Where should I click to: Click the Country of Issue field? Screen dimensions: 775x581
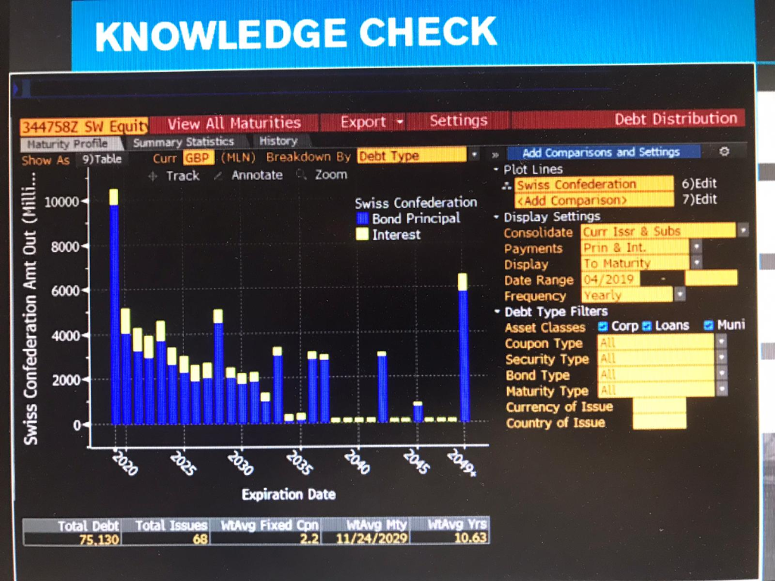coord(659,421)
